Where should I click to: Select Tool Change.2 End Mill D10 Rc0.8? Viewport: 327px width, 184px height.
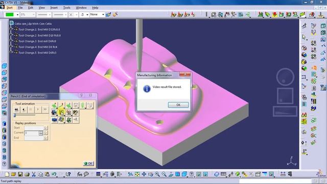click(39, 35)
